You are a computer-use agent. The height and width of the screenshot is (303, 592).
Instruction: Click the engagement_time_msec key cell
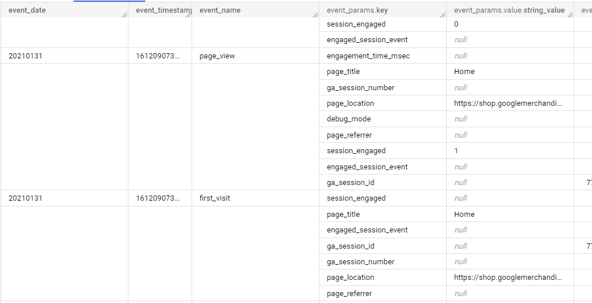coord(368,56)
